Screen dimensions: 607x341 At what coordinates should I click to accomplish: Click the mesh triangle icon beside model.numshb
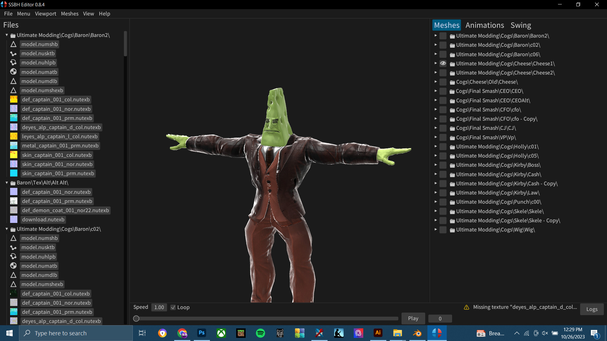point(13,44)
